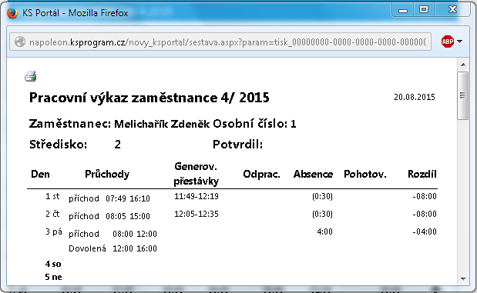Screen dimensions: 477x293
Task: Click the scrollbar down arrow
Action: [463, 278]
